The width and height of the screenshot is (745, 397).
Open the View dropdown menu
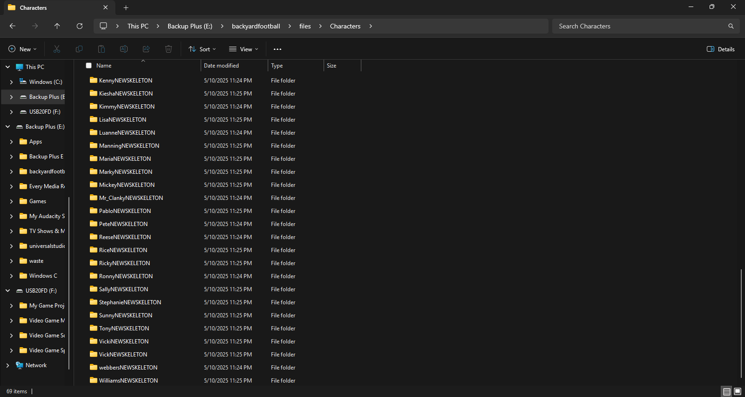(x=244, y=49)
